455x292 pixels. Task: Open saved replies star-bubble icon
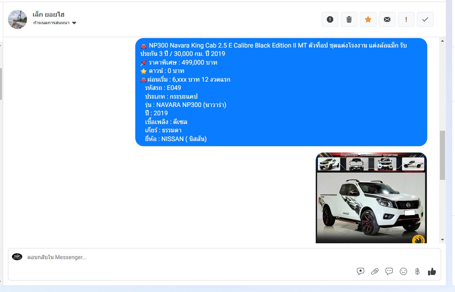click(x=361, y=271)
